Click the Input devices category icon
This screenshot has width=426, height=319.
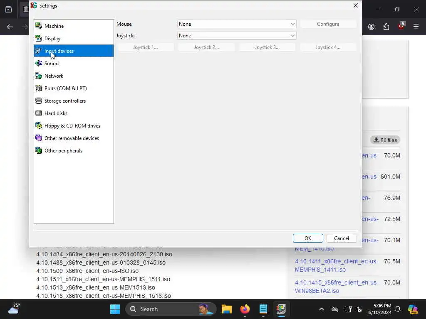coord(39,51)
